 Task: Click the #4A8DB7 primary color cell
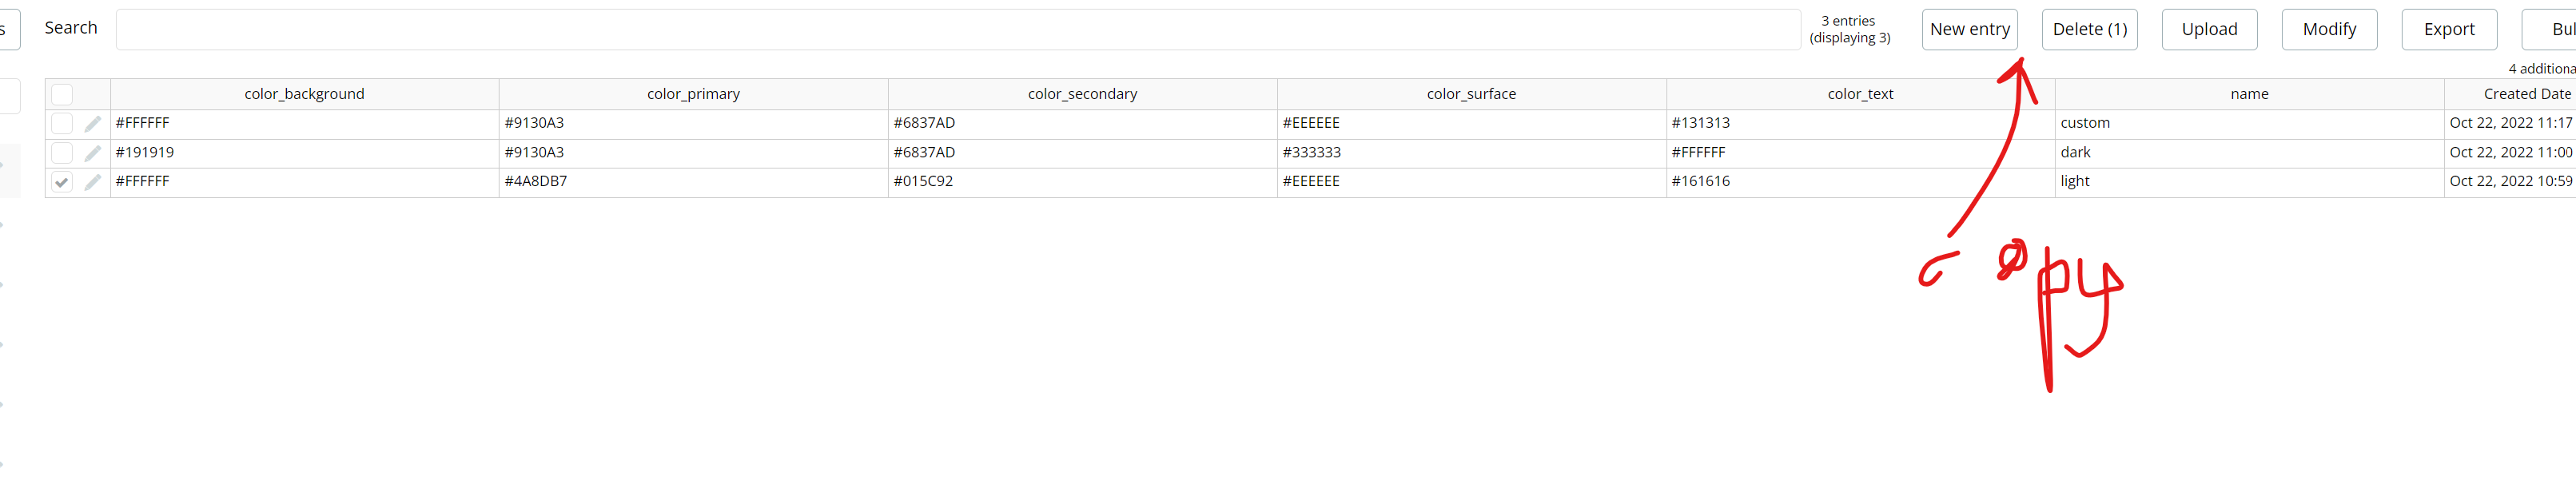pyautogui.click(x=536, y=182)
